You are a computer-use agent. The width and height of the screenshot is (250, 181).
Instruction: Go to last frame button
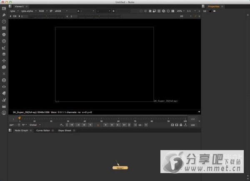[124, 125]
